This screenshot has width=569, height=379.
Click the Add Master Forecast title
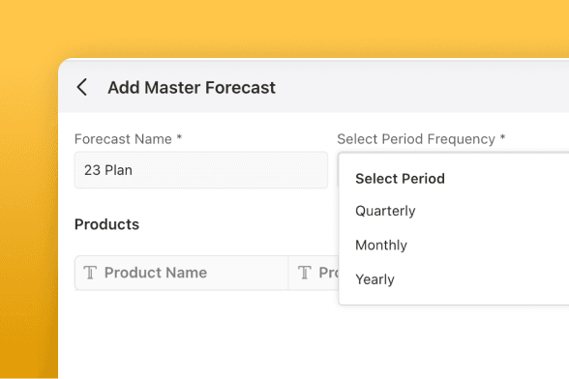tap(192, 88)
